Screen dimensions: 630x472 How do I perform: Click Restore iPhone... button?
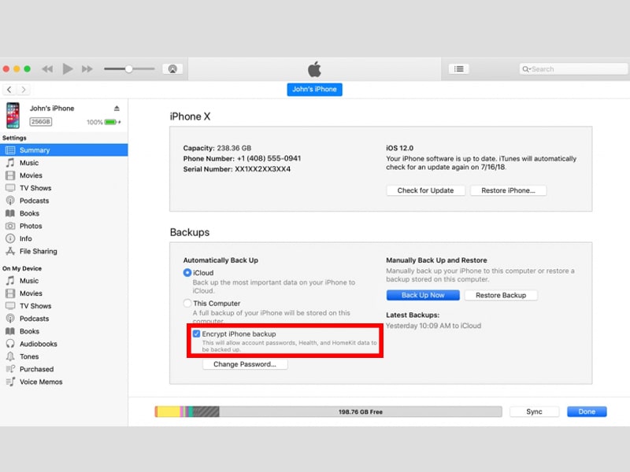(508, 190)
